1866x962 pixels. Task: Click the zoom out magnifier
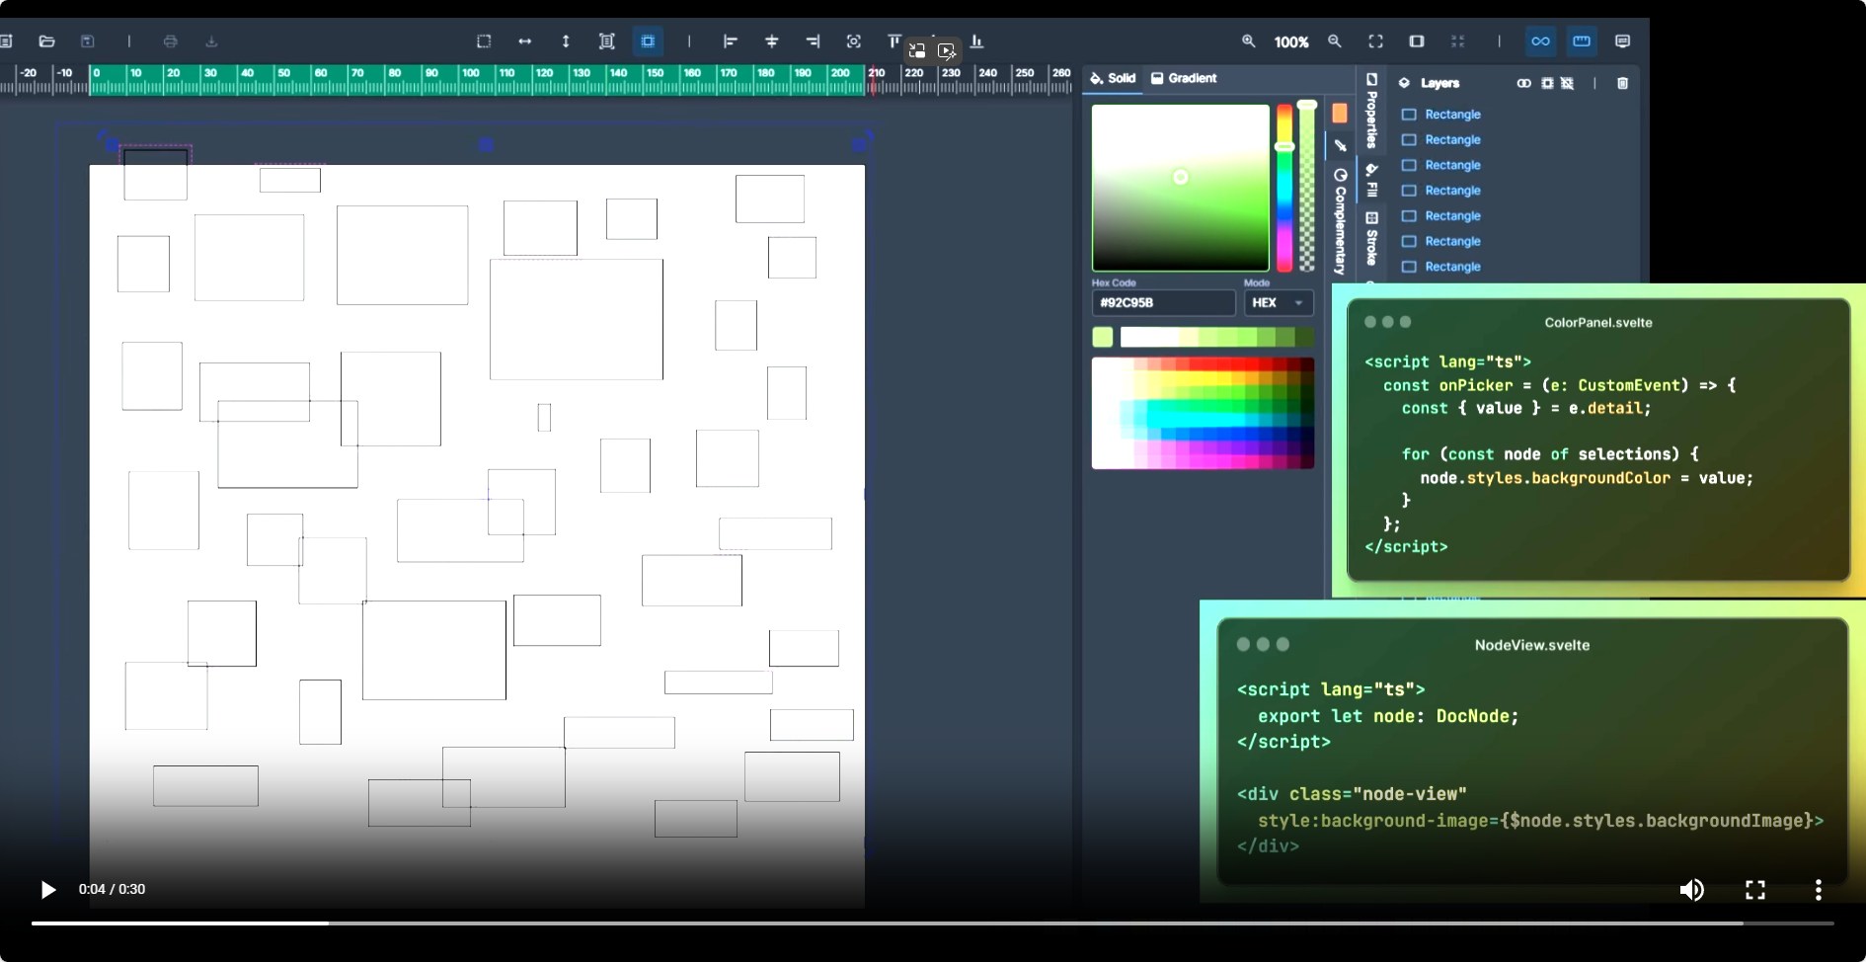1335,41
